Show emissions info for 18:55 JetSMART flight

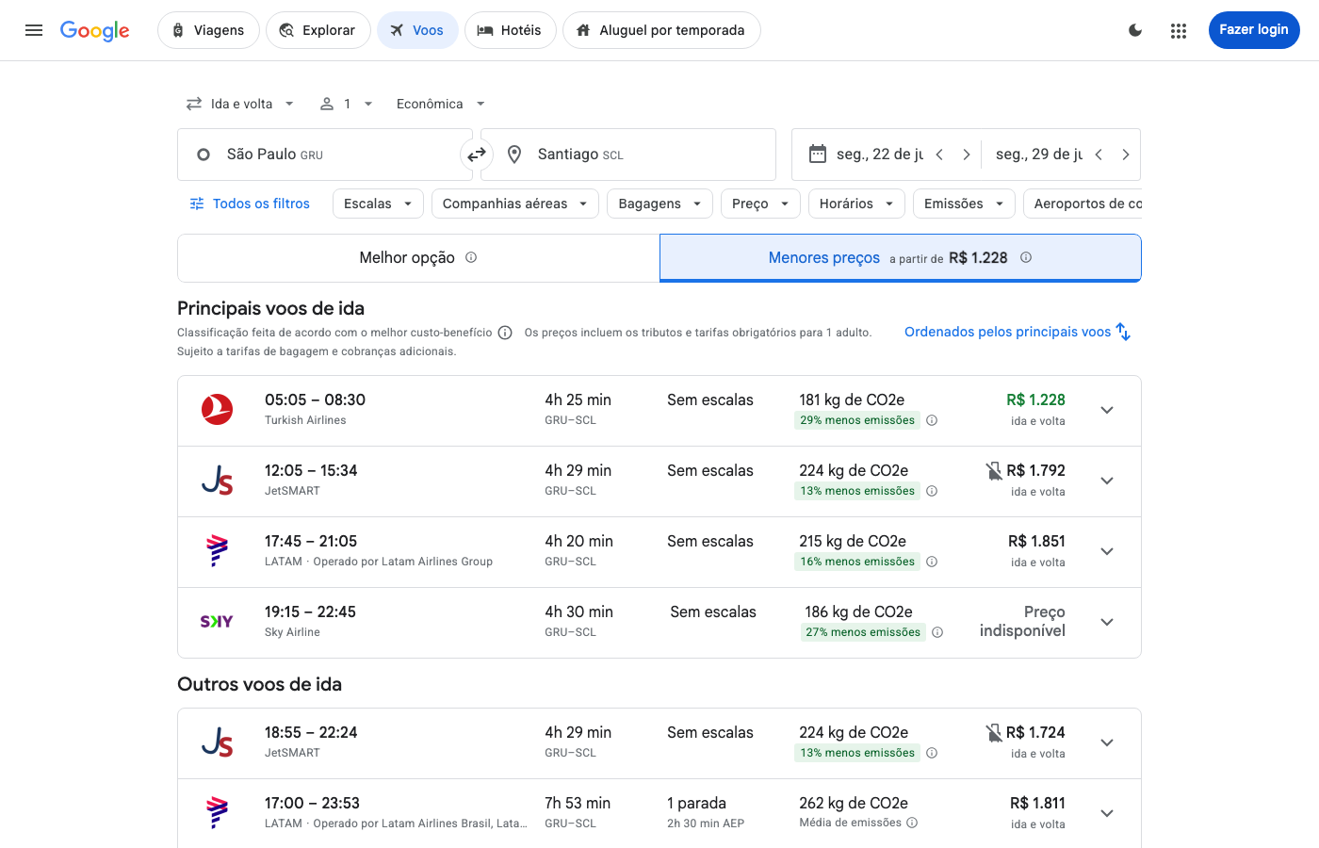(x=932, y=753)
